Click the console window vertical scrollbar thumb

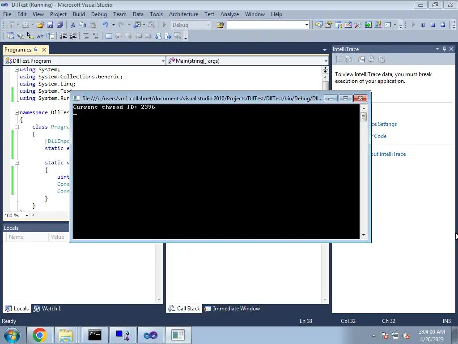pyautogui.click(x=363, y=117)
